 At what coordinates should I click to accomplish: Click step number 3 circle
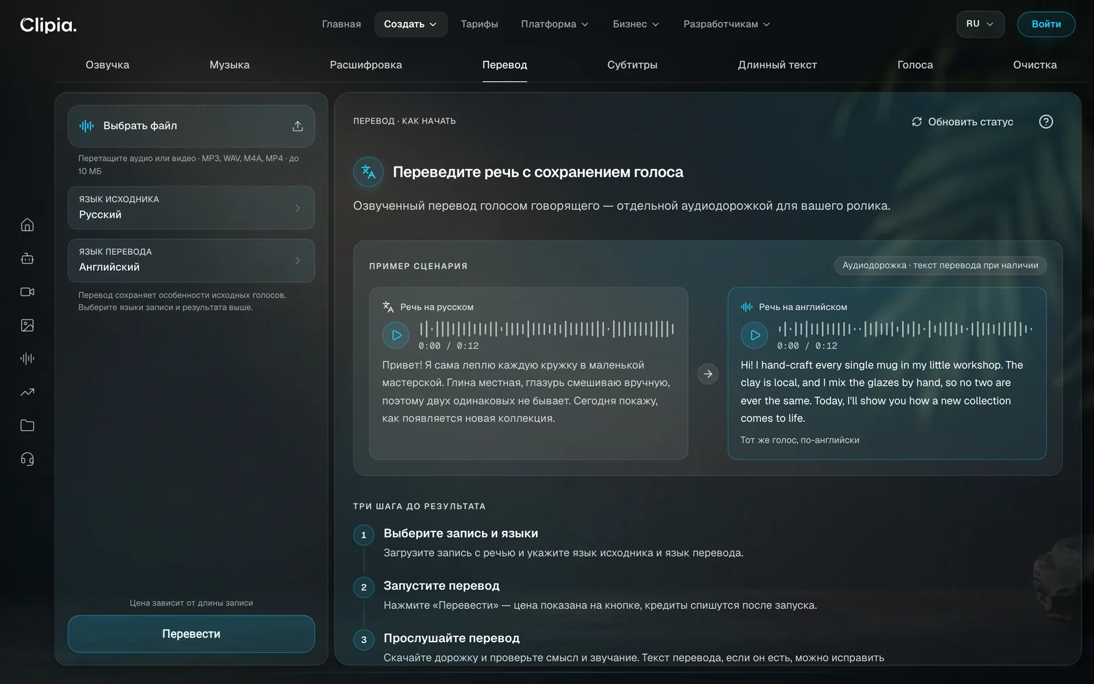[364, 640]
